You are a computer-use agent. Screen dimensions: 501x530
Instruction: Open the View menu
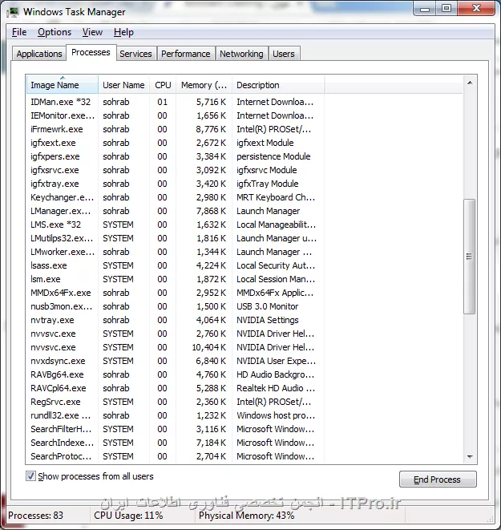pyautogui.click(x=92, y=32)
